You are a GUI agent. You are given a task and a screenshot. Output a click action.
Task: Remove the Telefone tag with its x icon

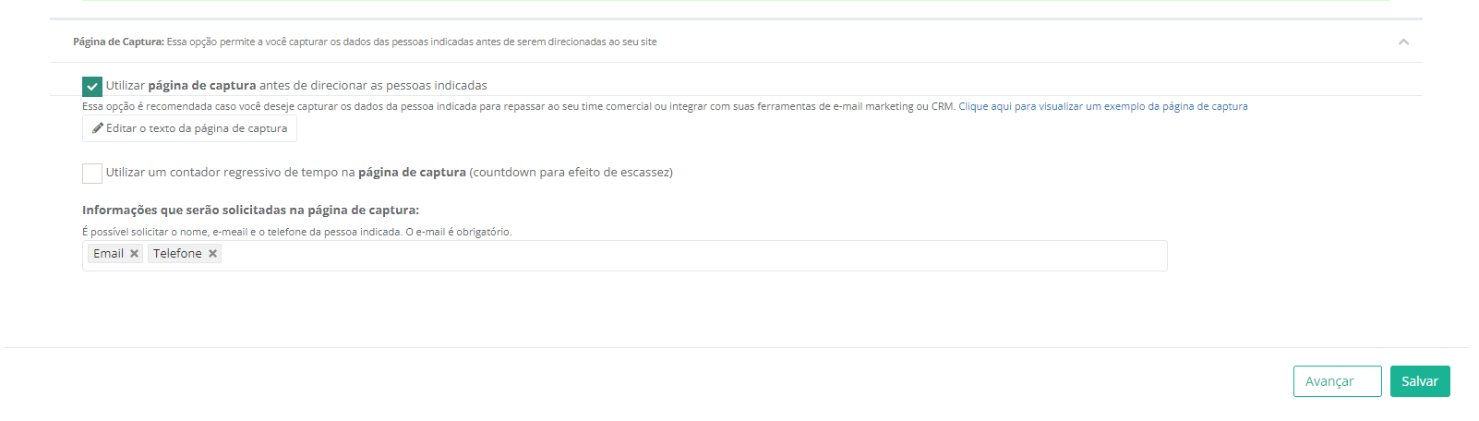click(x=212, y=254)
